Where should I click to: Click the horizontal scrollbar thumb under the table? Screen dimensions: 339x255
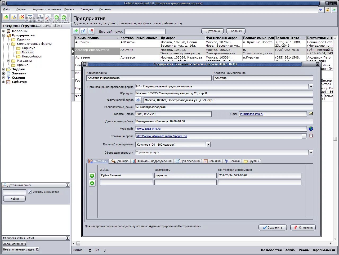click(x=78, y=243)
